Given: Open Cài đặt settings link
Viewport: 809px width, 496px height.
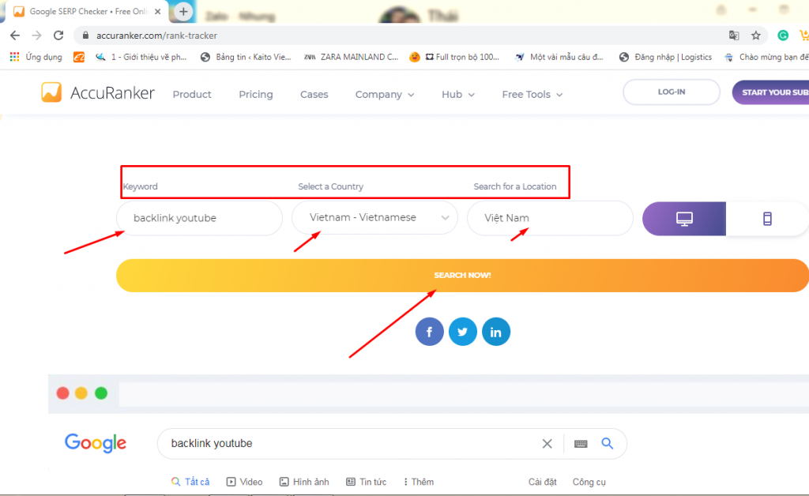Looking at the screenshot, I should [542, 482].
